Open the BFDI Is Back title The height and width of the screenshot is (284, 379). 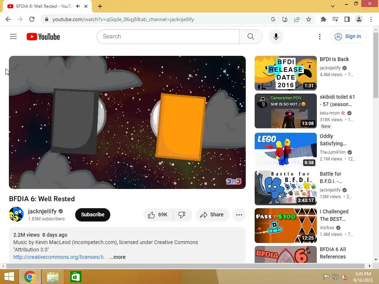coord(334,59)
